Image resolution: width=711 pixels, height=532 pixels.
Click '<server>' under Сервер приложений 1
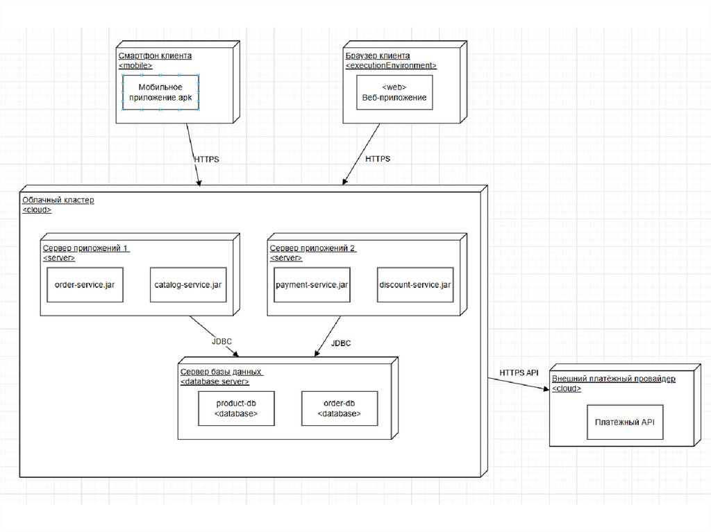(59, 258)
